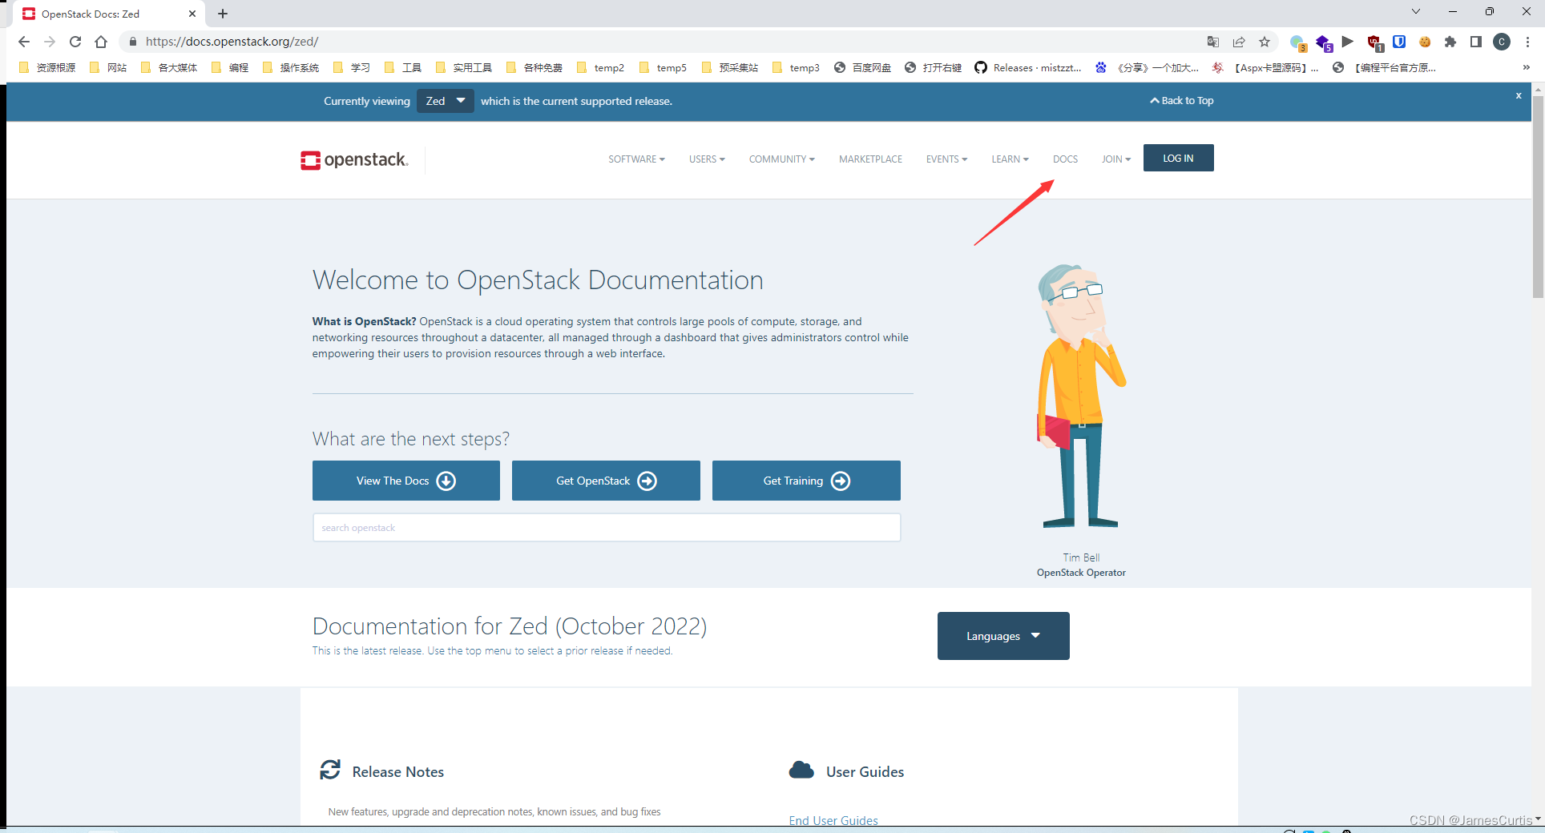Click the View The Docs button
The width and height of the screenshot is (1545, 833).
406,481
